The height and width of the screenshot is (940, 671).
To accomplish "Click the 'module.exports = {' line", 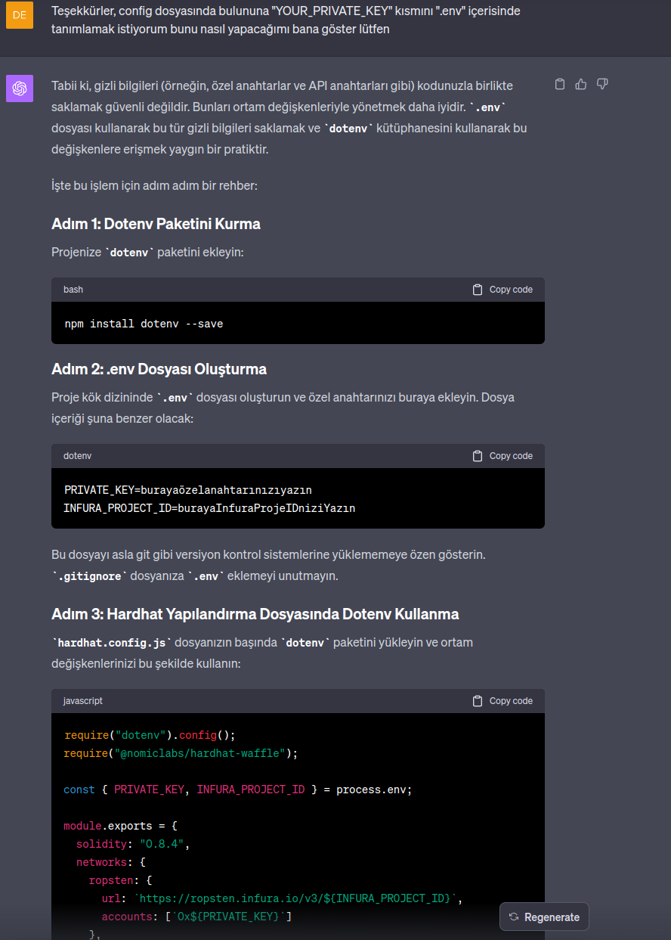I will click(121, 826).
